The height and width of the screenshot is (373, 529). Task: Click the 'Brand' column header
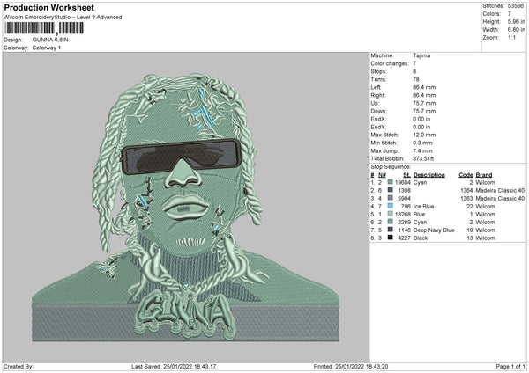(x=484, y=175)
